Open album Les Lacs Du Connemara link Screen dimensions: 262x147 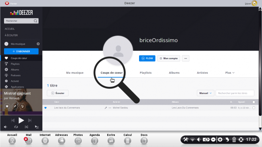(x=185, y=108)
